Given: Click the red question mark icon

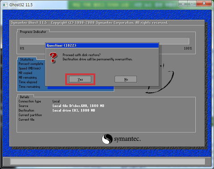Looking at the screenshot, I should tap(53, 58).
